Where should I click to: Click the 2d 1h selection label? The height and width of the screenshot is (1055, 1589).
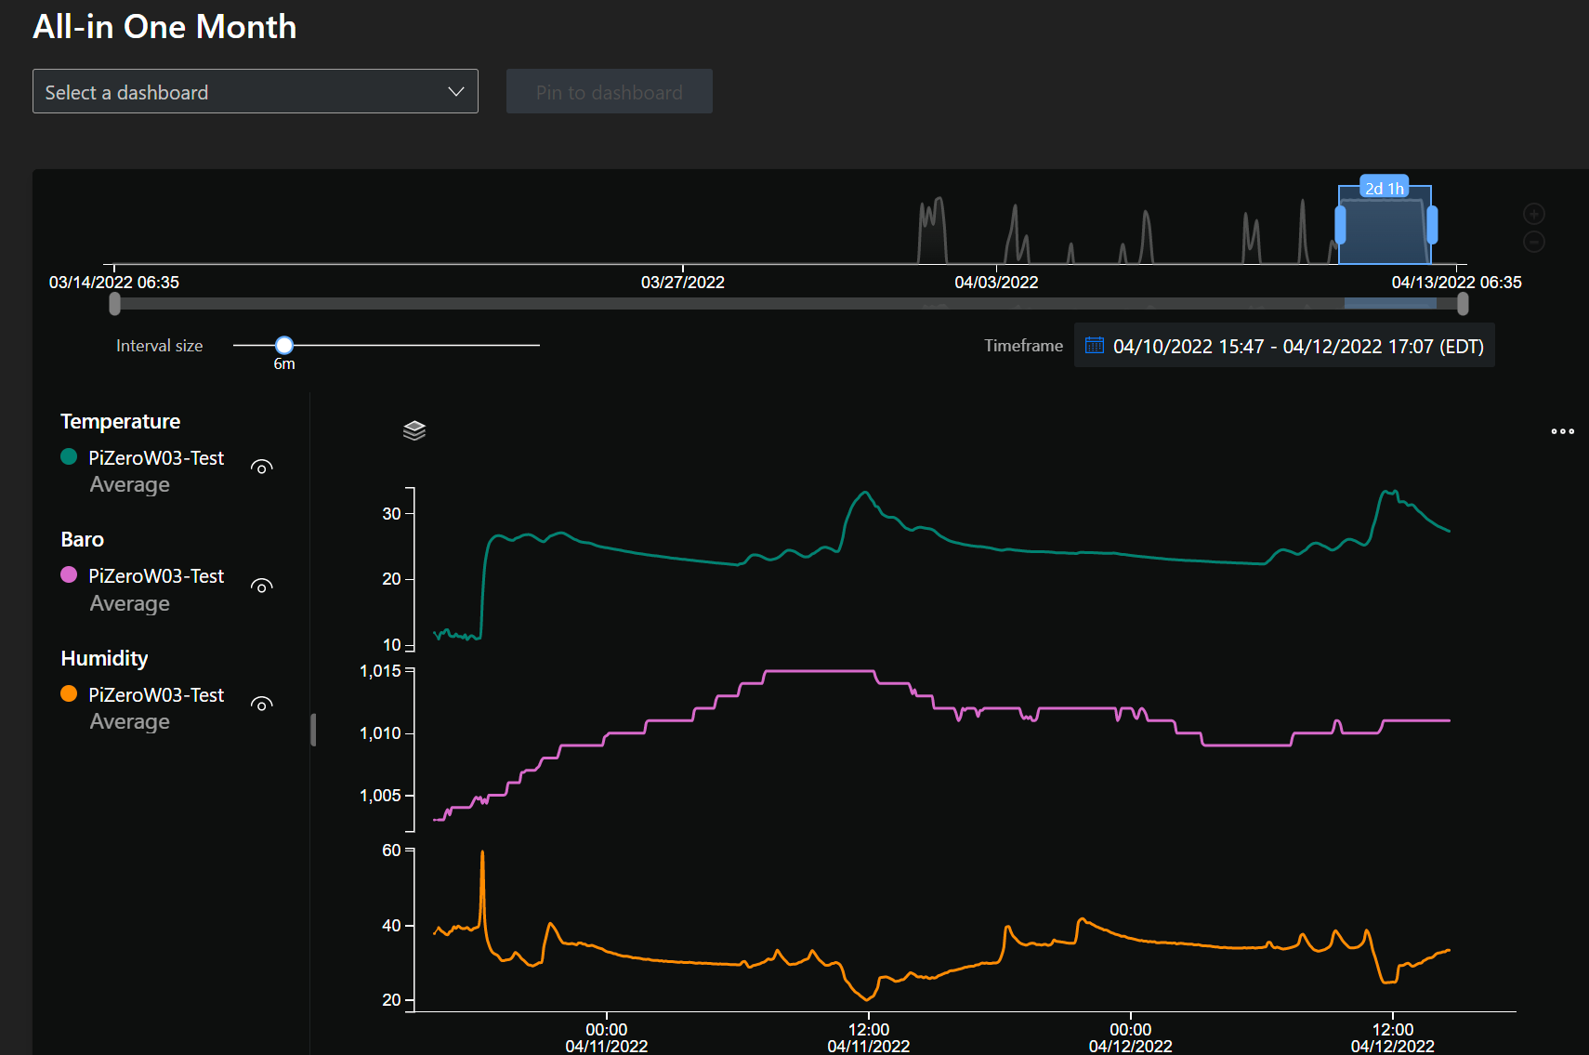(1384, 189)
